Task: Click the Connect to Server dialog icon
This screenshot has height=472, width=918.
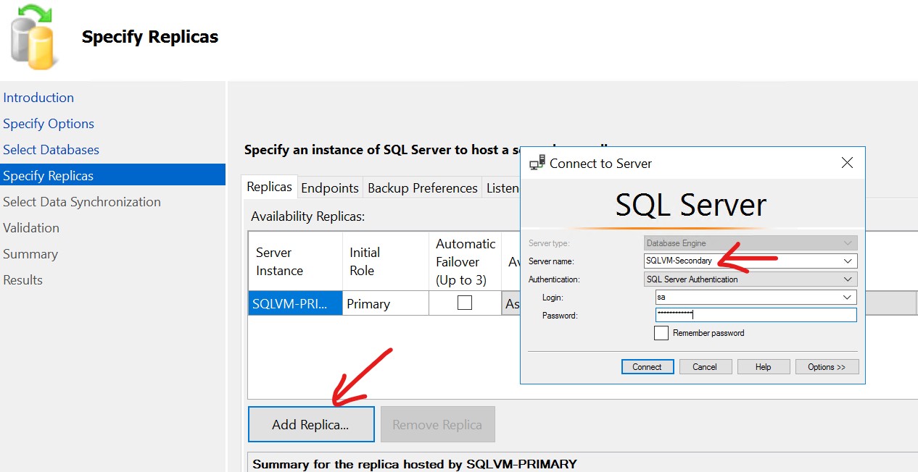Action: pyautogui.click(x=537, y=164)
